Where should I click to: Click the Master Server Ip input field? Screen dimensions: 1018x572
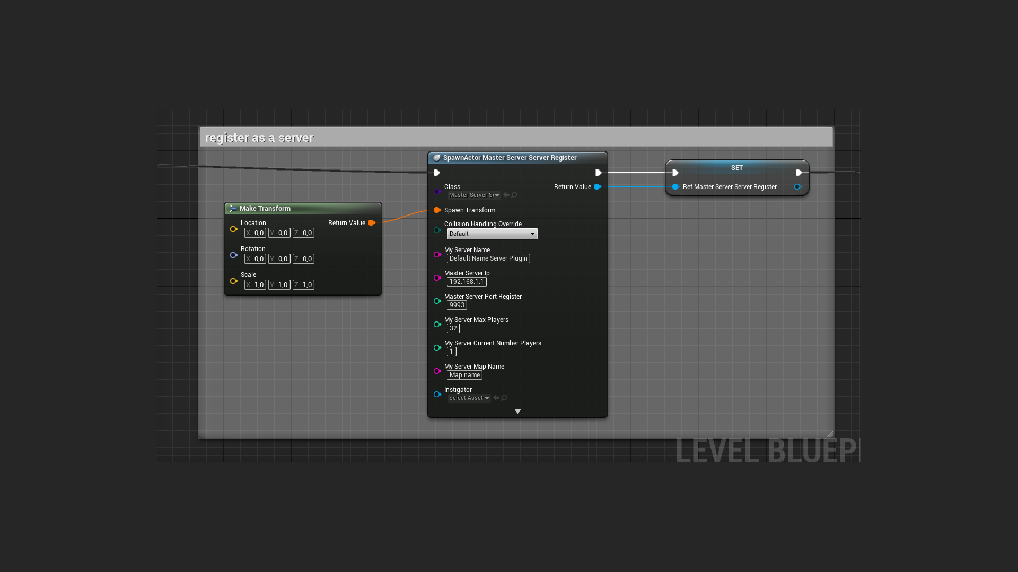(x=466, y=281)
